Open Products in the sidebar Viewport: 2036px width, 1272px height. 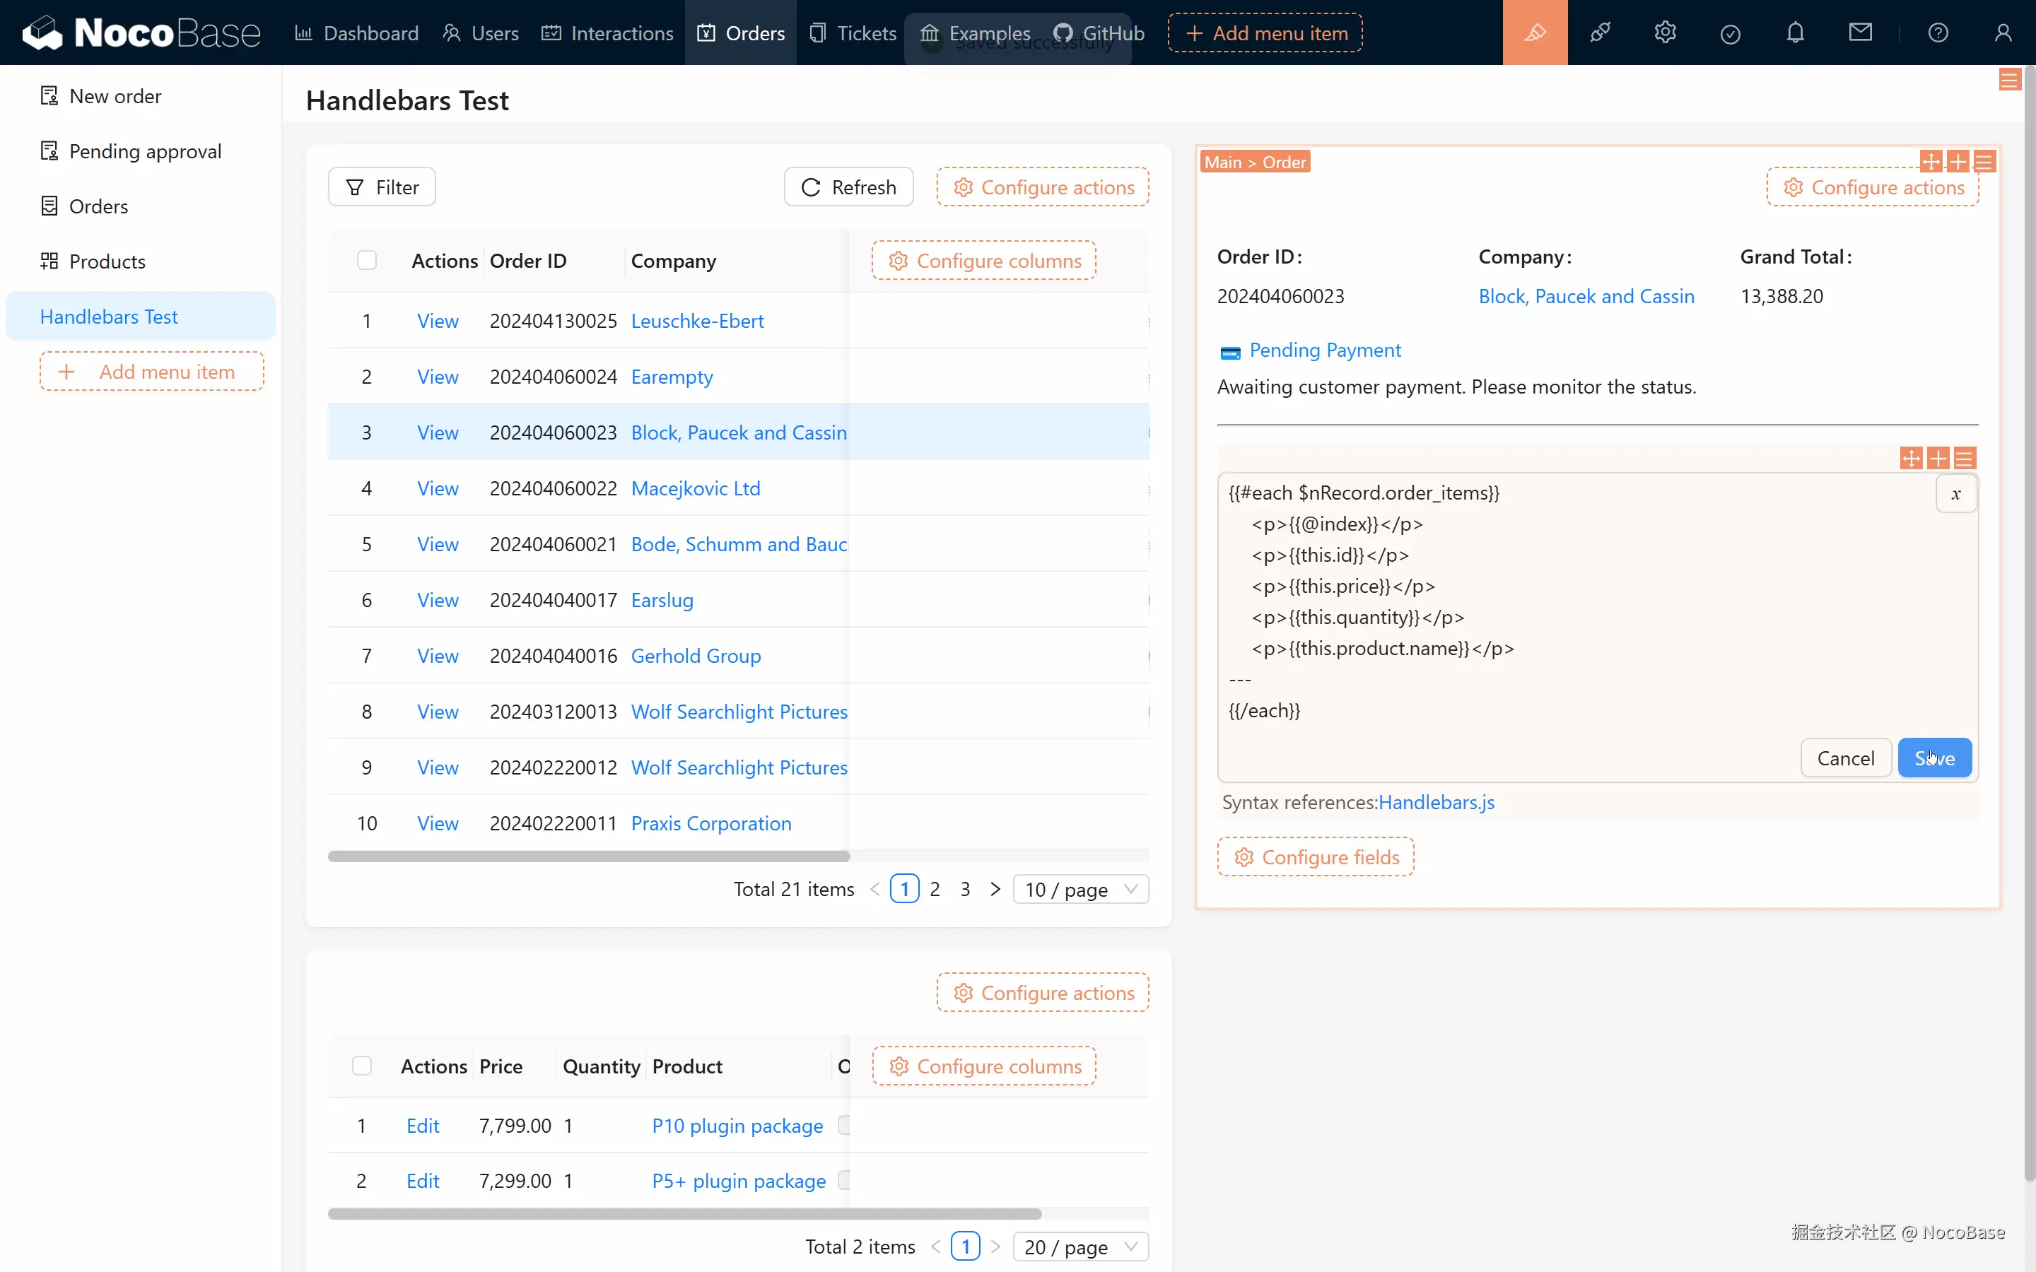pos(107,261)
